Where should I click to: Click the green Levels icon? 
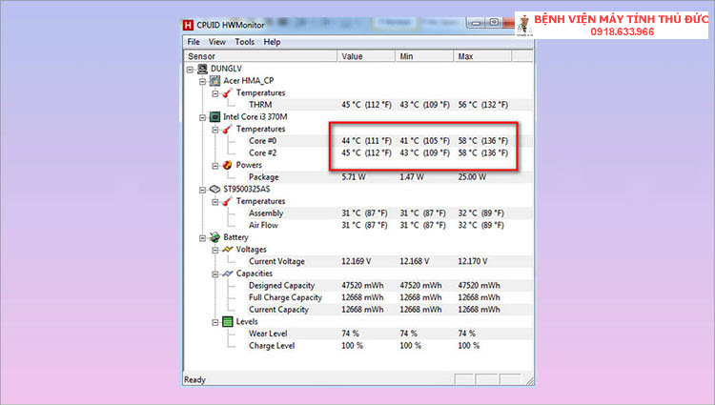(x=227, y=322)
